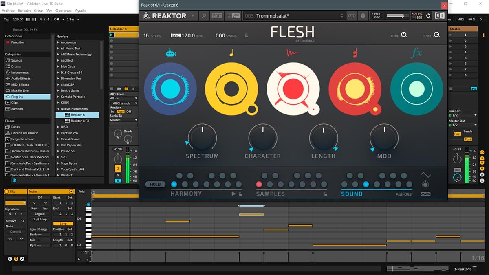Toggle Reaktor's power button
Viewport: 489px width, 275px height.
pyautogui.click(x=428, y=16)
